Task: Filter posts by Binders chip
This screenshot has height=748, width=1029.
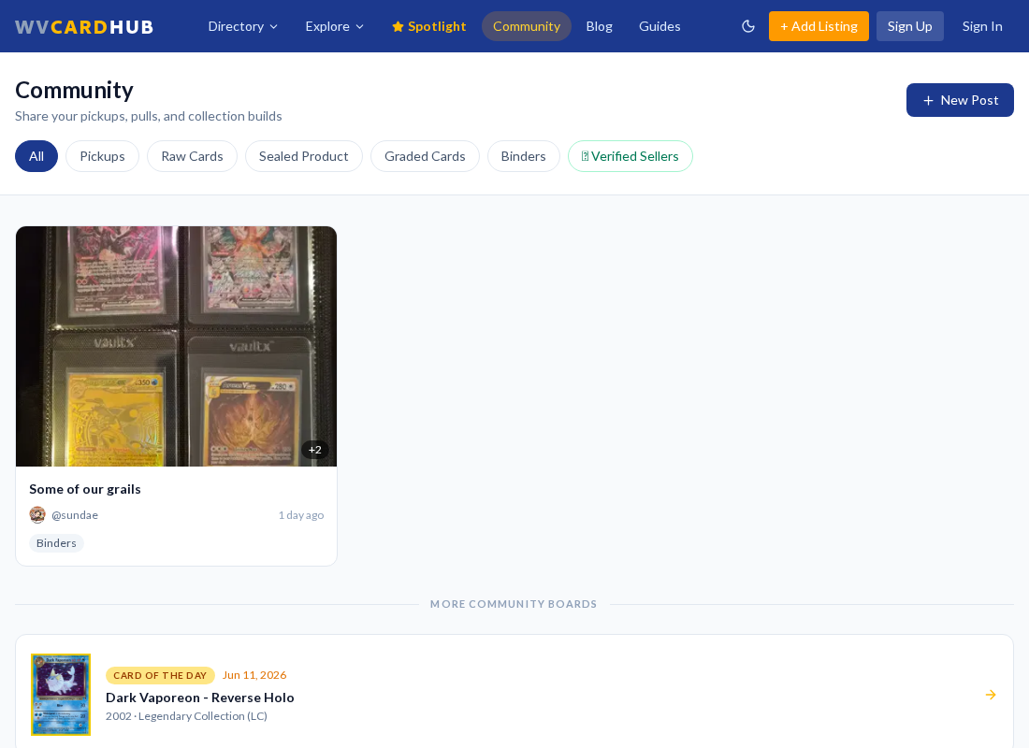Action: (x=523, y=156)
